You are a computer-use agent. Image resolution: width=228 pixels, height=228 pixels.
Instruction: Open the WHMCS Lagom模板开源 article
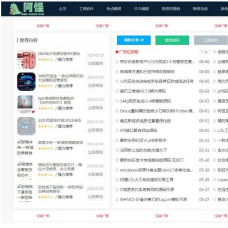pos(153,199)
